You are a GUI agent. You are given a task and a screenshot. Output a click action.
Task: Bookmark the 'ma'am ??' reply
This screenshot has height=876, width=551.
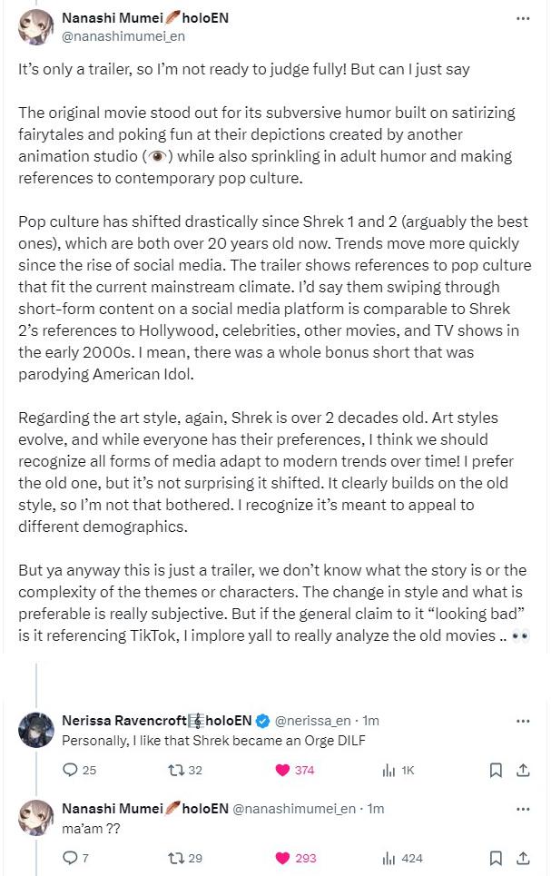click(496, 858)
